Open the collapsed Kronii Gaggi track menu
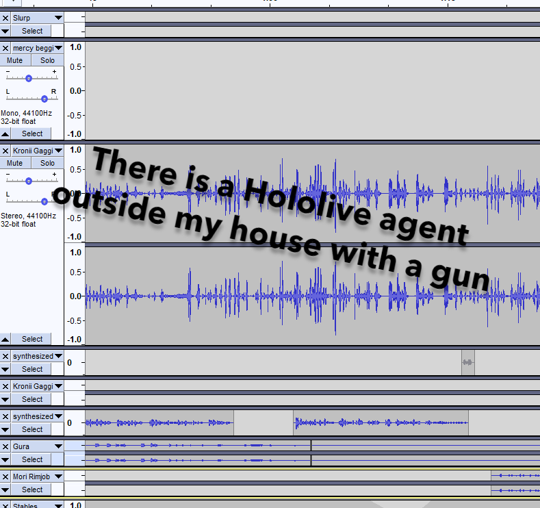Image resolution: width=540 pixels, height=508 pixels. 38,386
